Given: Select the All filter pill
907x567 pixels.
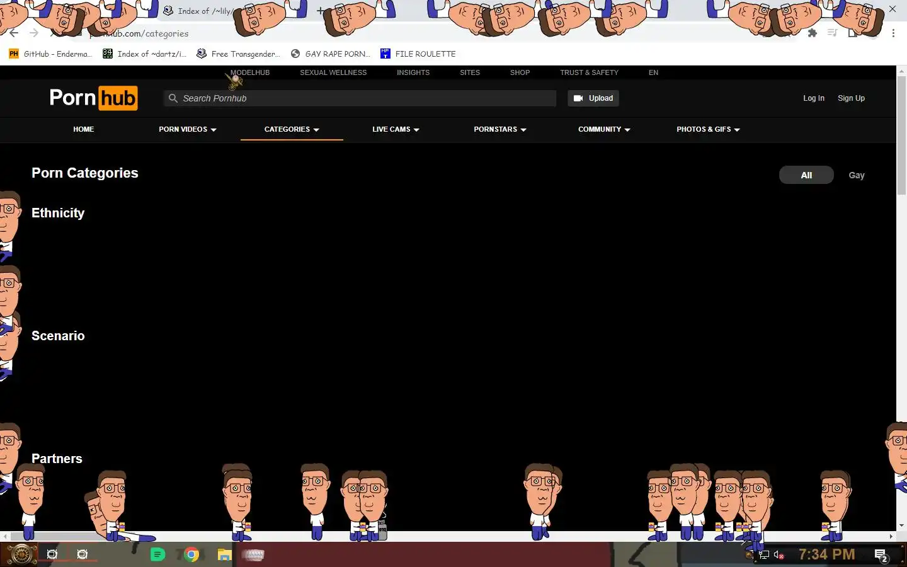Looking at the screenshot, I should point(806,175).
